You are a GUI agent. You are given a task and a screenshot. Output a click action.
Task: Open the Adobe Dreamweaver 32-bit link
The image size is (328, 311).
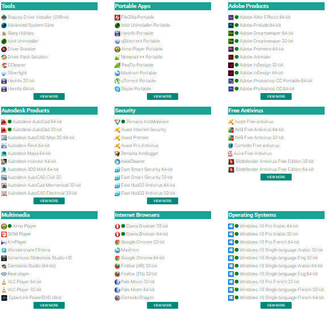(x=266, y=41)
